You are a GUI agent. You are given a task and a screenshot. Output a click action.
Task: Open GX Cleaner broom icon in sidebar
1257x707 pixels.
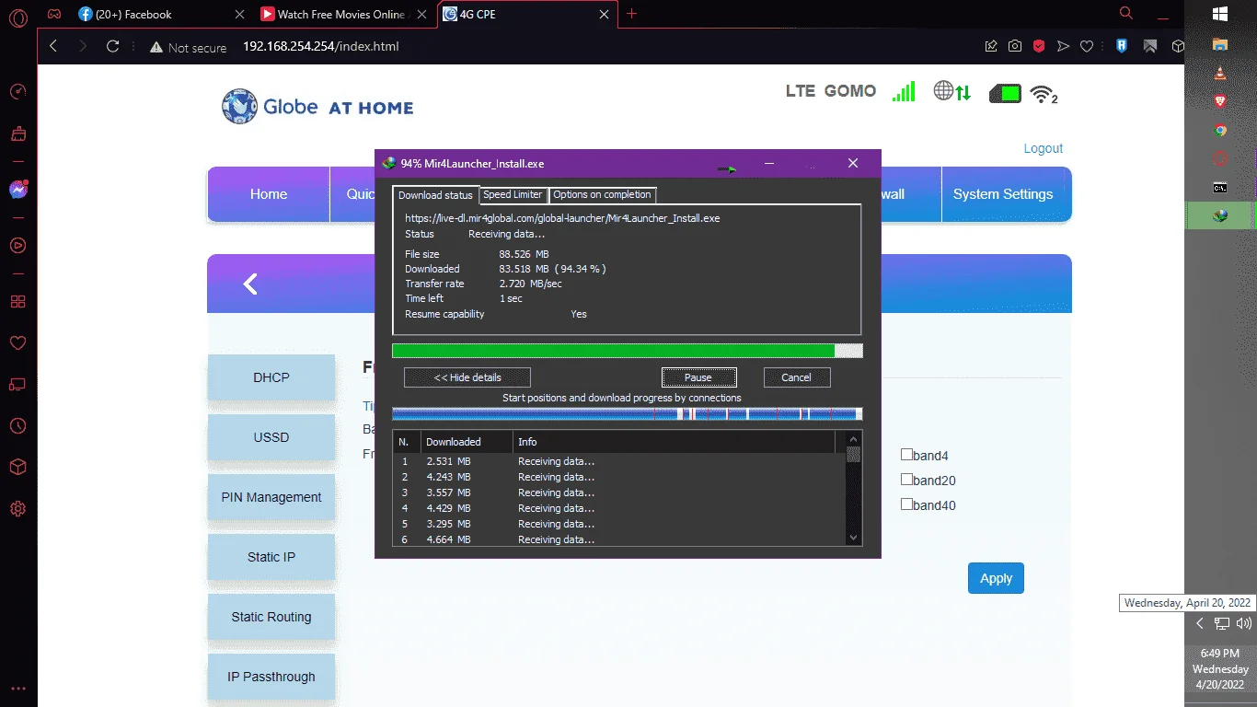17,133
